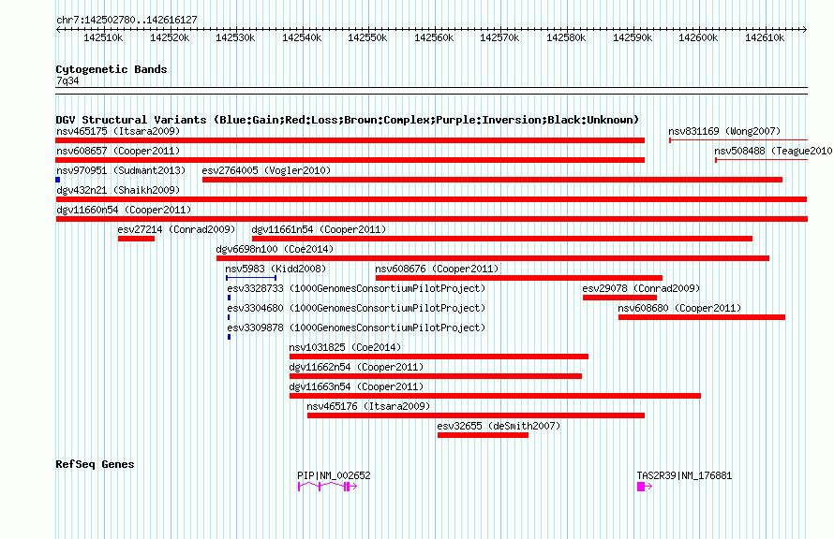Click nsv1031825 (Coe2014) label

click(x=345, y=347)
